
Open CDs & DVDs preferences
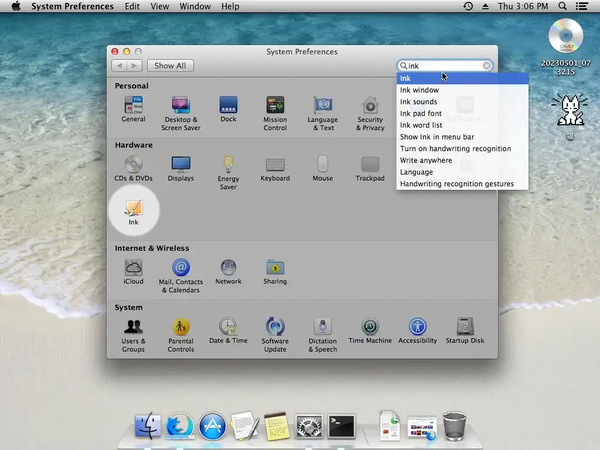pyautogui.click(x=133, y=168)
